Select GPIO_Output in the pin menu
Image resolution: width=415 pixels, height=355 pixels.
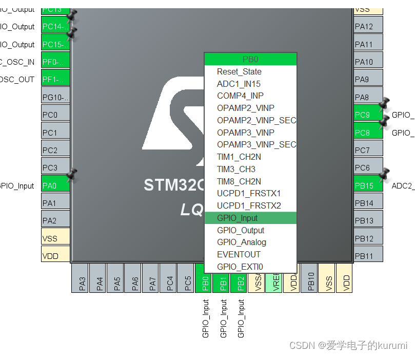(x=241, y=230)
